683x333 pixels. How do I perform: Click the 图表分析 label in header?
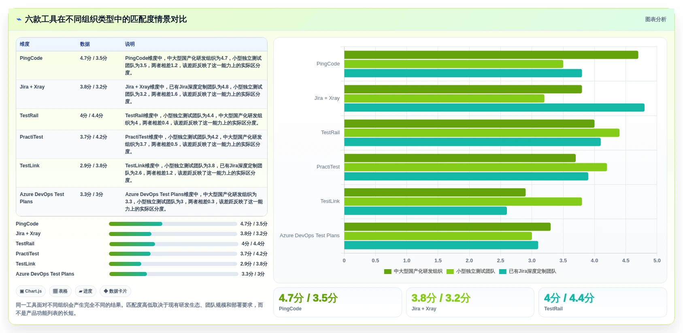(655, 19)
